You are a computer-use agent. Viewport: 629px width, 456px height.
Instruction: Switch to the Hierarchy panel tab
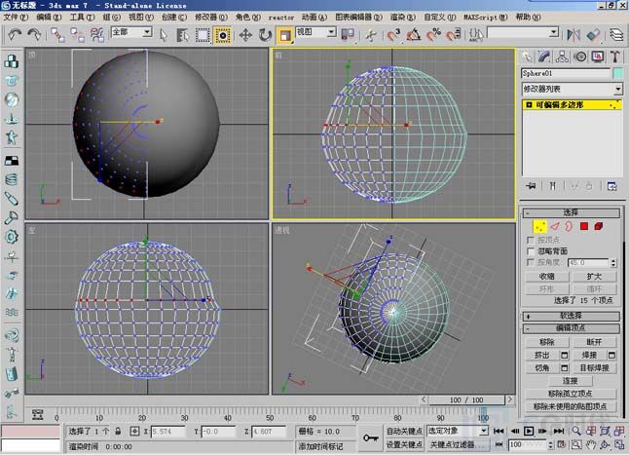[562, 57]
